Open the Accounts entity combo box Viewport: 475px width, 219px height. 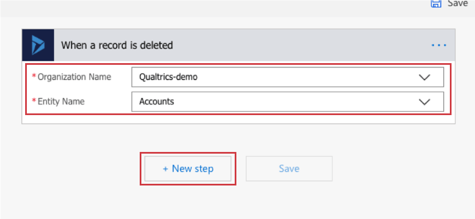[x=287, y=102]
